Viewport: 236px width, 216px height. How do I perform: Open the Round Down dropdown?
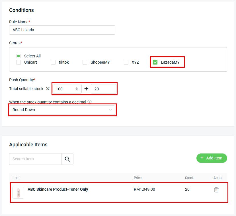(x=62, y=110)
